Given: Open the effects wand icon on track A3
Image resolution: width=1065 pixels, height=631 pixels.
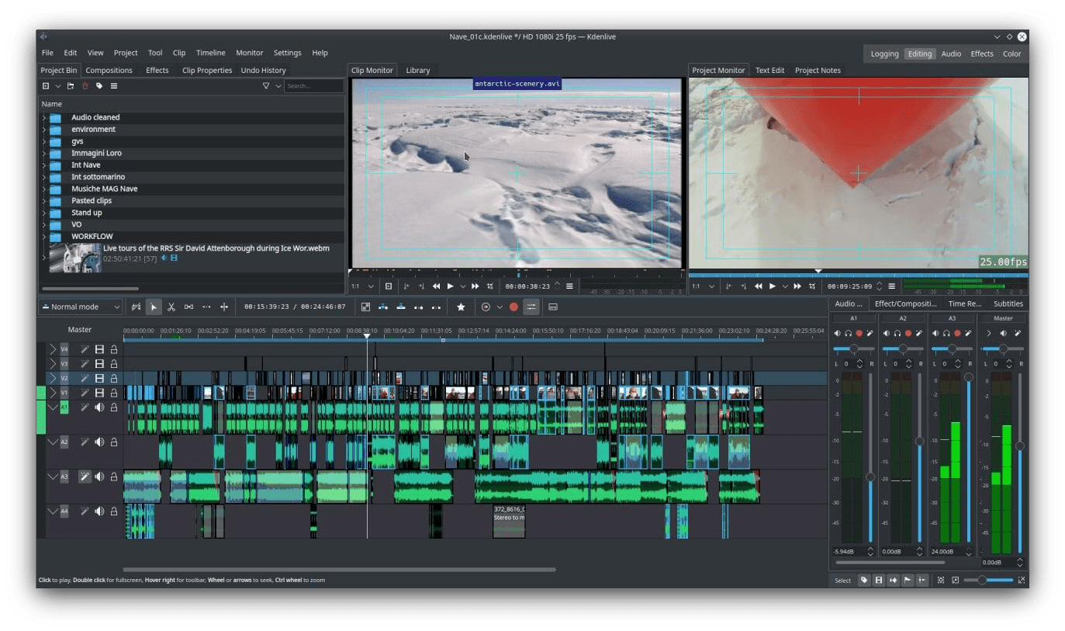Looking at the screenshot, I should pyautogui.click(x=85, y=477).
